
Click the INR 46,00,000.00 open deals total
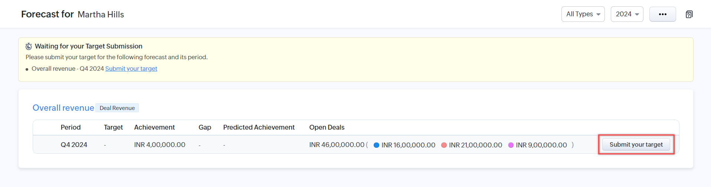337,145
